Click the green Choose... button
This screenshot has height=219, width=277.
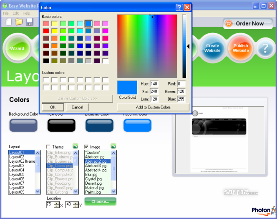point(101,201)
